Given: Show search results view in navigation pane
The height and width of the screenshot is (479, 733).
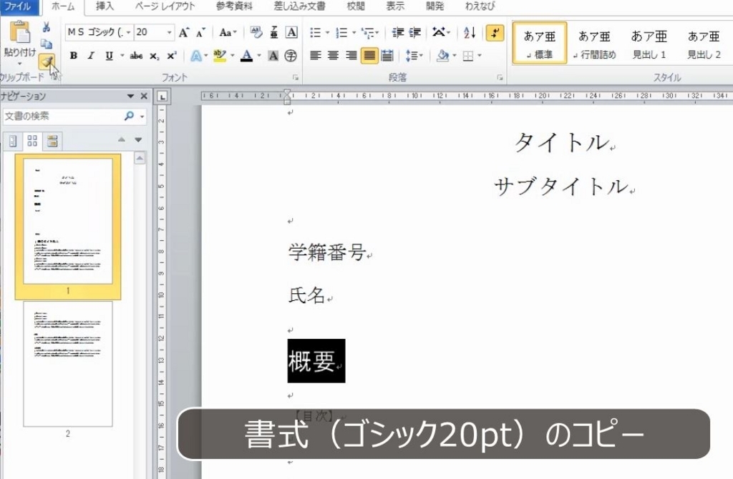Looking at the screenshot, I should point(52,141).
